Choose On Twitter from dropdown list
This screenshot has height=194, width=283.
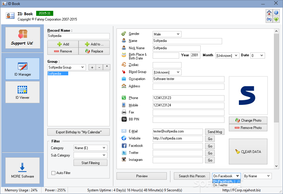tap(227, 185)
